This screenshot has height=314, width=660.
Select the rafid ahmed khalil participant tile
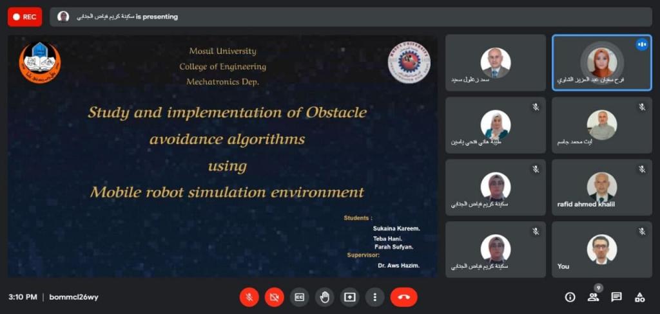point(601,187)
